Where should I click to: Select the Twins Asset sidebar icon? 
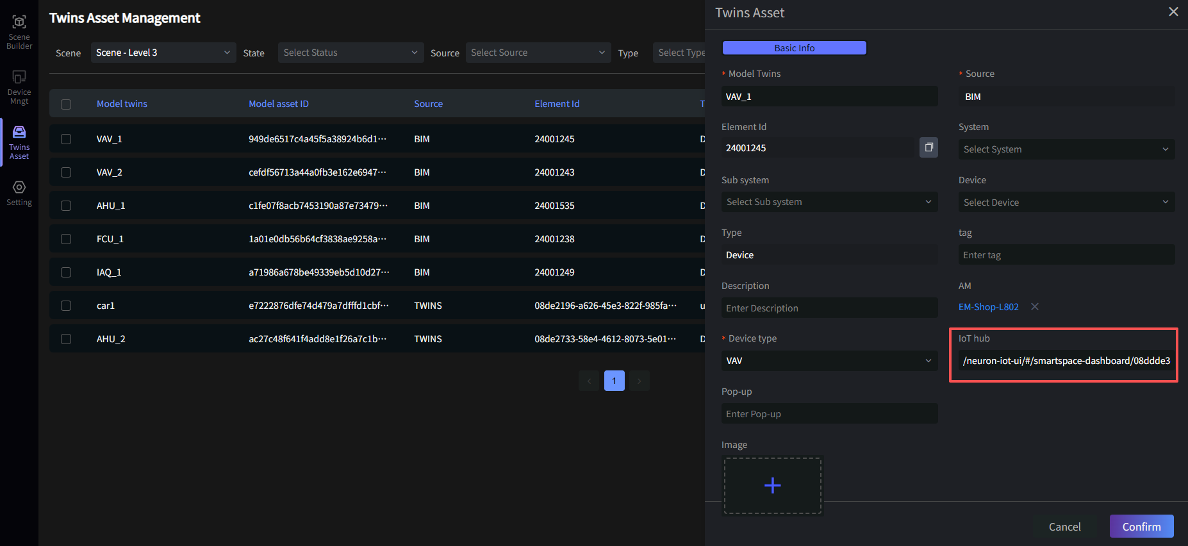[19, 142]
